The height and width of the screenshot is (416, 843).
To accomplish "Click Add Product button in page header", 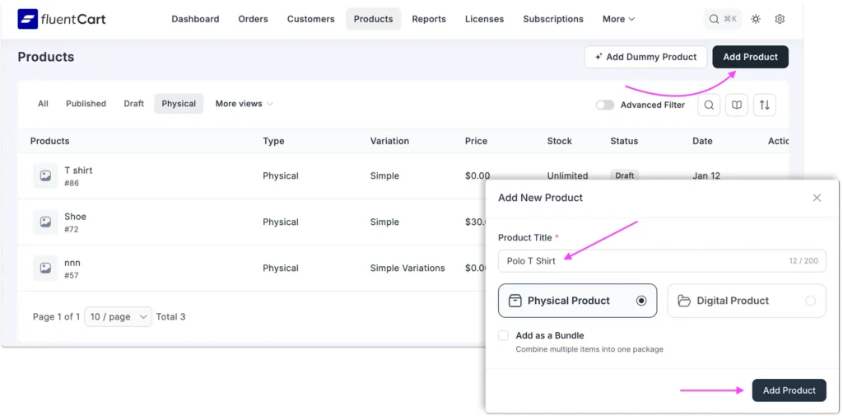I will coord(751,57).
